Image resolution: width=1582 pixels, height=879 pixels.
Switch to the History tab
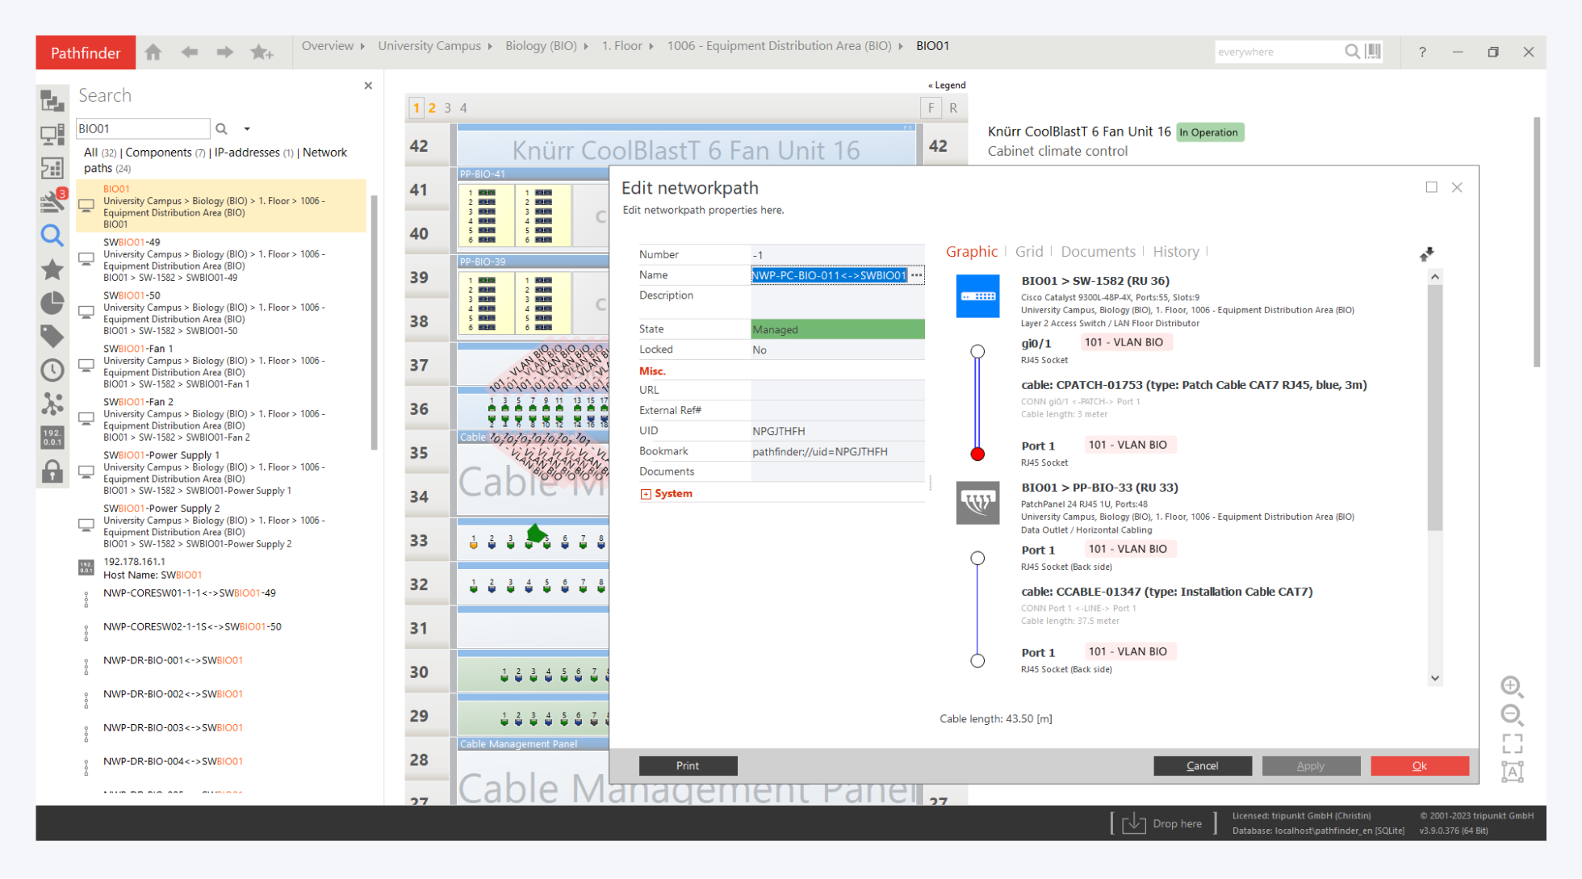(1175, 252)
